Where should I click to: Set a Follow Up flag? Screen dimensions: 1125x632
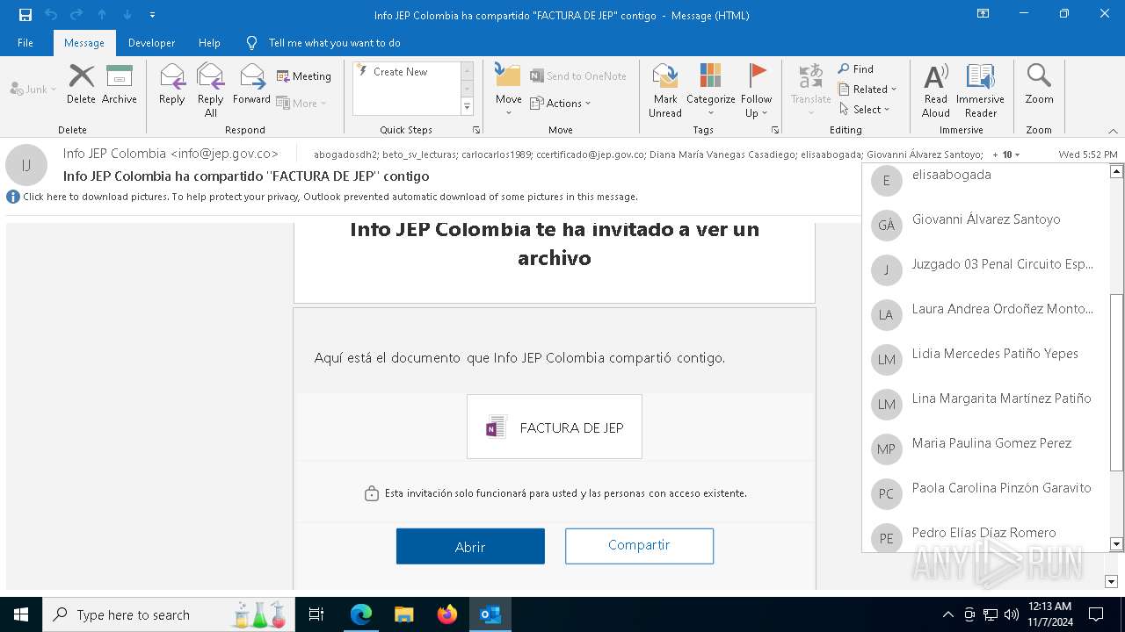756,90
